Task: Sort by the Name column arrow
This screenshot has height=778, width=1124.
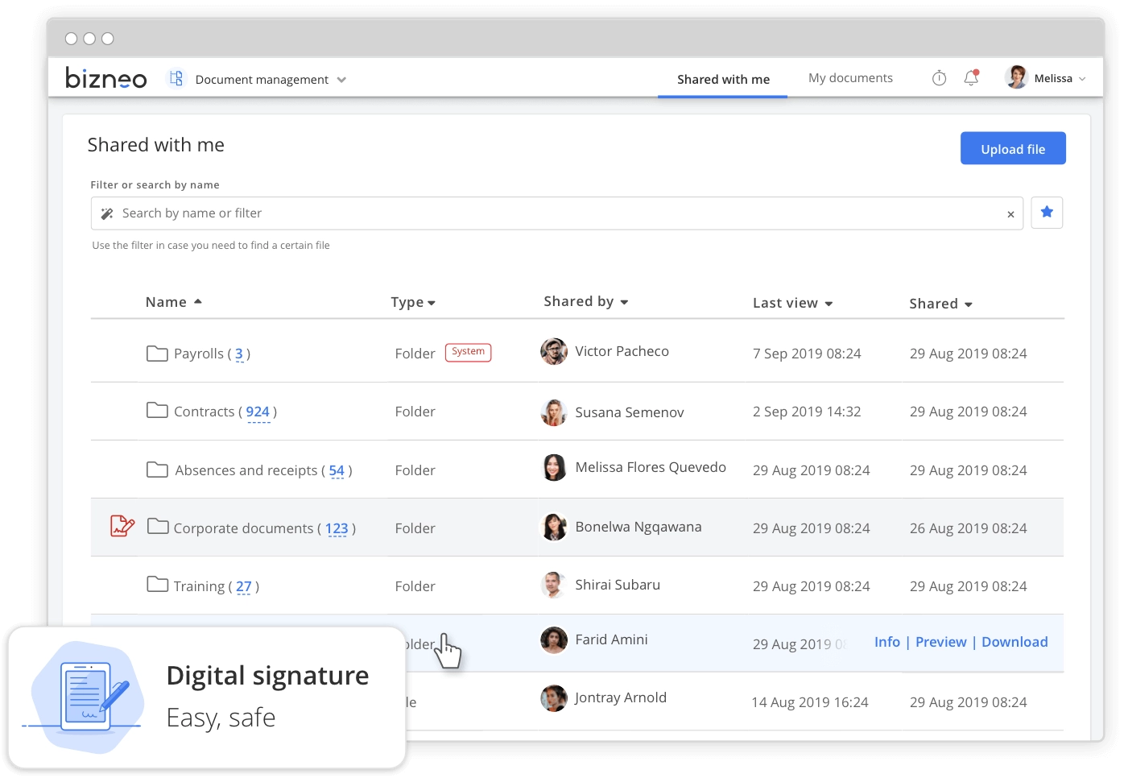Action: (x=198, y=301)
